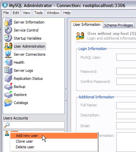The height and width of the screenshot is (152, 136).
Task: Open the Replication Status icon
Action: [8, 79]
